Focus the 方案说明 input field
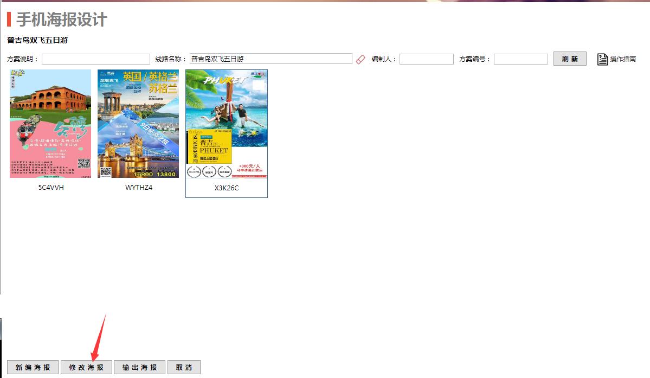Image resolution: width=650 pixels, height=378 pixels. pos(96,59)
